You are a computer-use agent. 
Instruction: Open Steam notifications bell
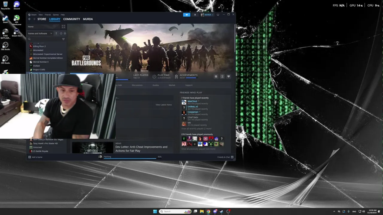195,15
